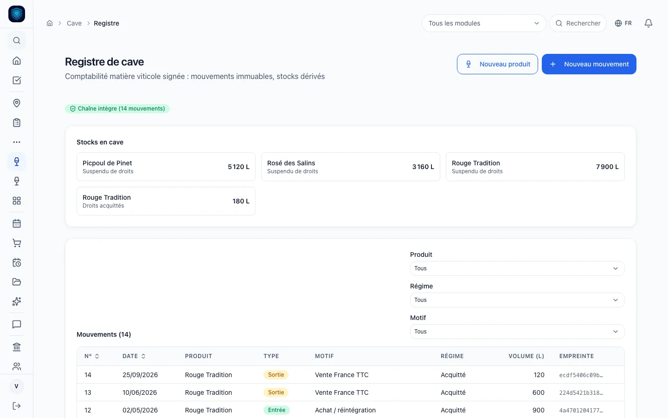Image resolution: width=668 pixels, height=418 pixels.
Task: Open the bank building sidebar icon
Action: click(x=17, y=347)
